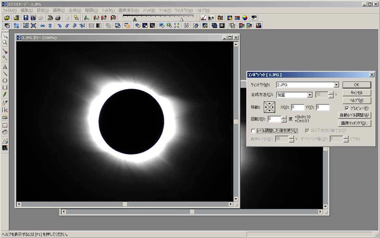Image resolution: width=380 pixels, height=238 pixels.
Task: Open the フィルタ menu
Action: [108, 10]
